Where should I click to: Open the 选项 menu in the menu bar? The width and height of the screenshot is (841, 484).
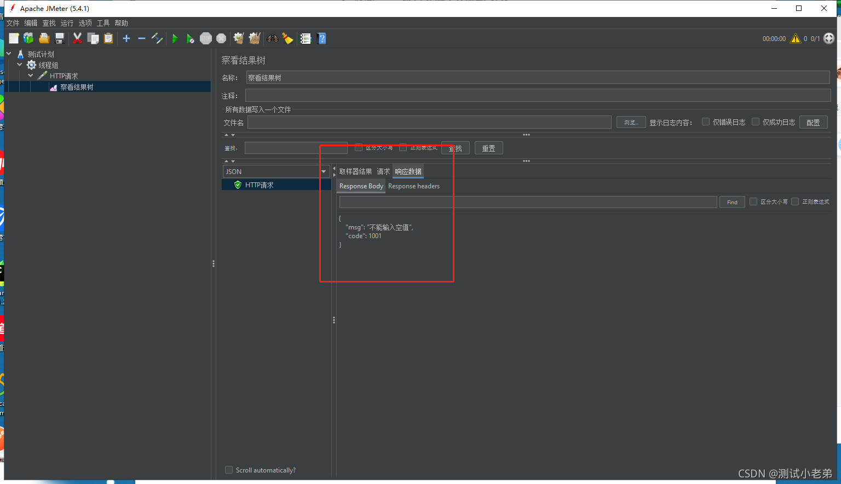85,23
